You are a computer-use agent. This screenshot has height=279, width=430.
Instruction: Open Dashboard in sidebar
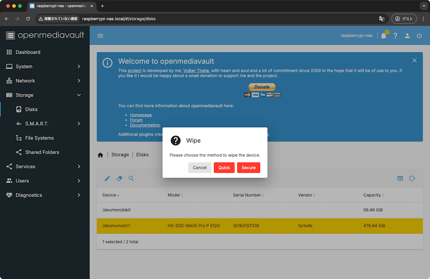pos(44,52)
